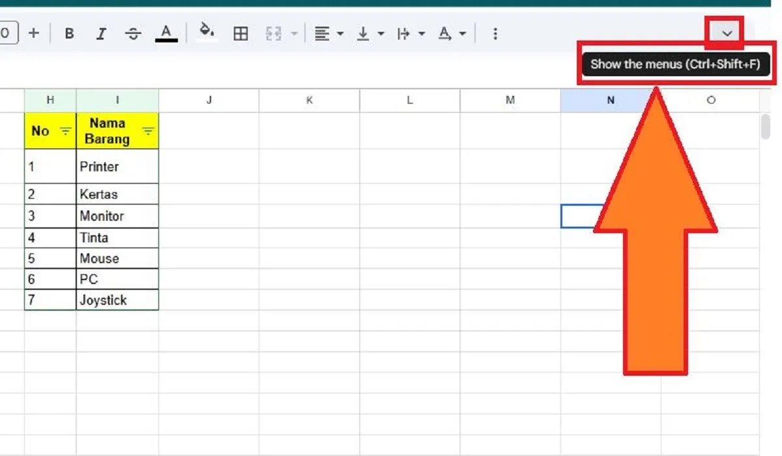Select column M header
The height and width of the screenshot is (456, 782).
510,100
